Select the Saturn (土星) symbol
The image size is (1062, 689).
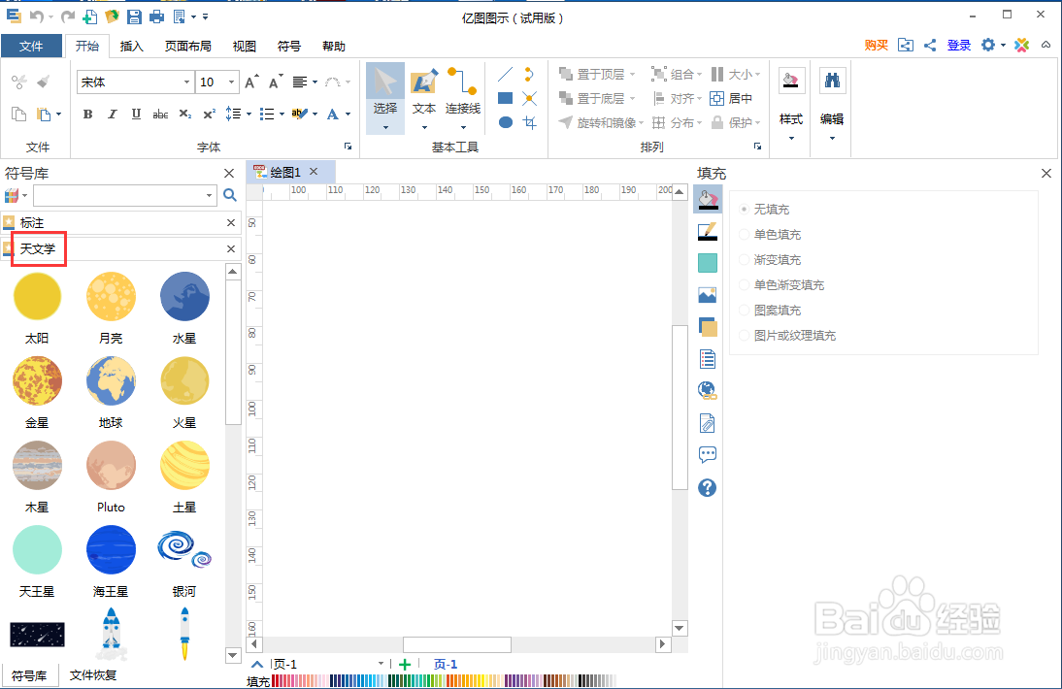(x=184, y=466)
